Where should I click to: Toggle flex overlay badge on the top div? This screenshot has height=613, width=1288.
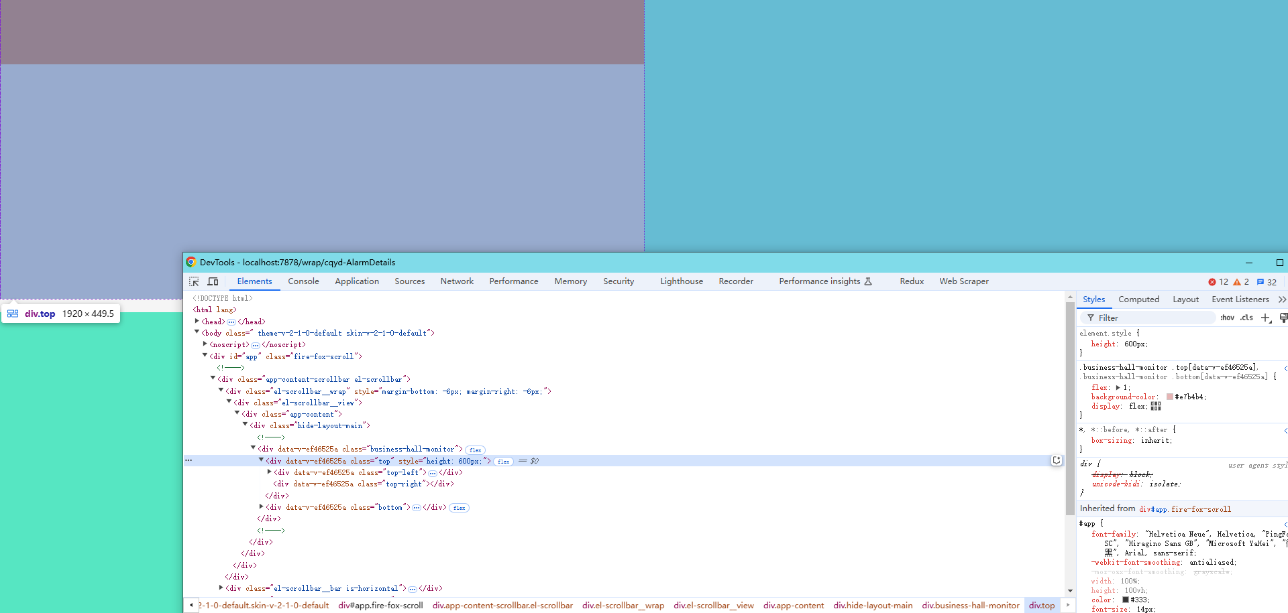click(x=504, y=461)
